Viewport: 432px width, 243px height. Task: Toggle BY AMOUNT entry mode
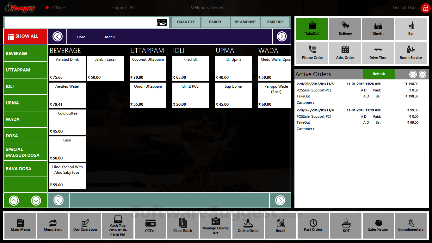pos(245,22)
